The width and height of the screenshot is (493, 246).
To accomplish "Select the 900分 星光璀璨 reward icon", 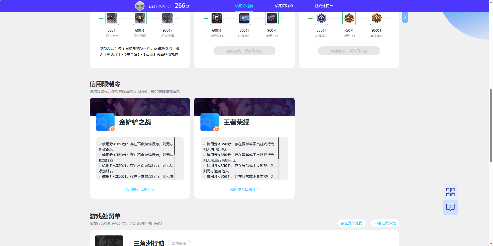I will coord(167,18).
